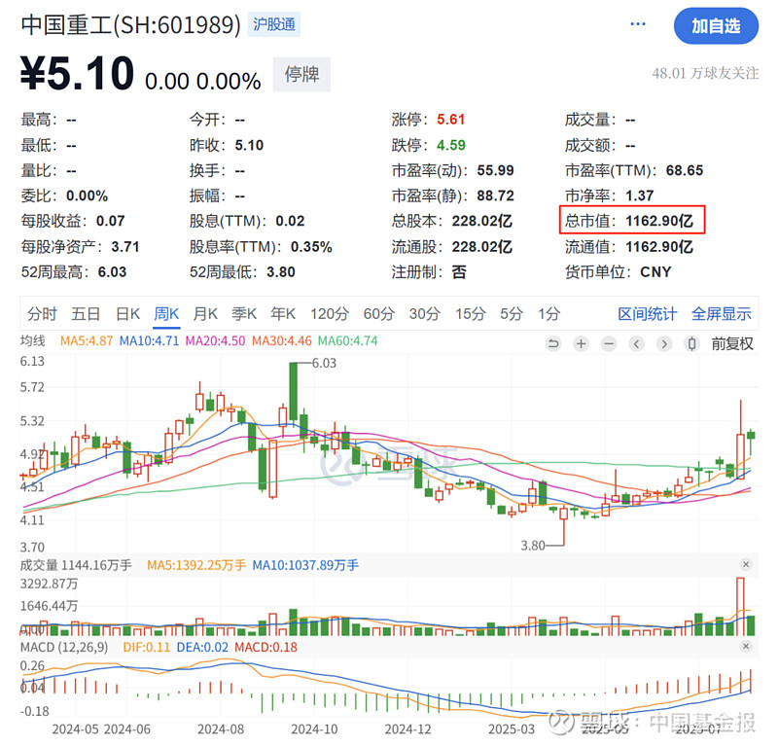The height and width of the screenshot is (746, 778).
Task: Select the candlestick style icon near 前复权
Action: pyautogui.click(x=692, y=343)
